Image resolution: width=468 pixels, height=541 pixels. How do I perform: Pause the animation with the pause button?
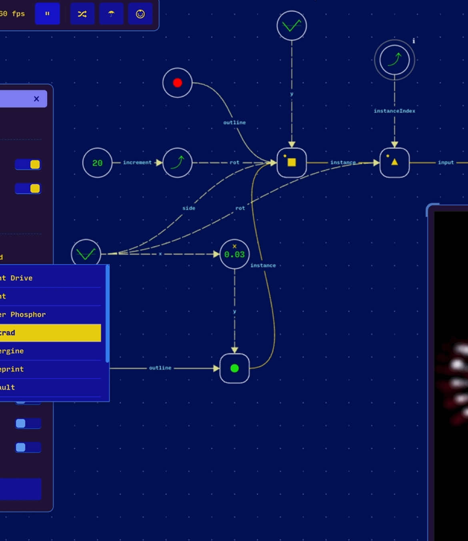coord(47,14)
